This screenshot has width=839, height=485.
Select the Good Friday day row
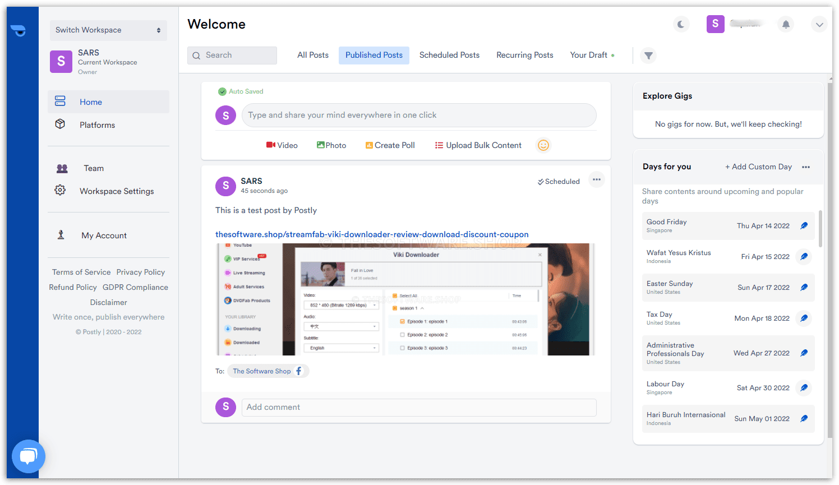point(729,226)
